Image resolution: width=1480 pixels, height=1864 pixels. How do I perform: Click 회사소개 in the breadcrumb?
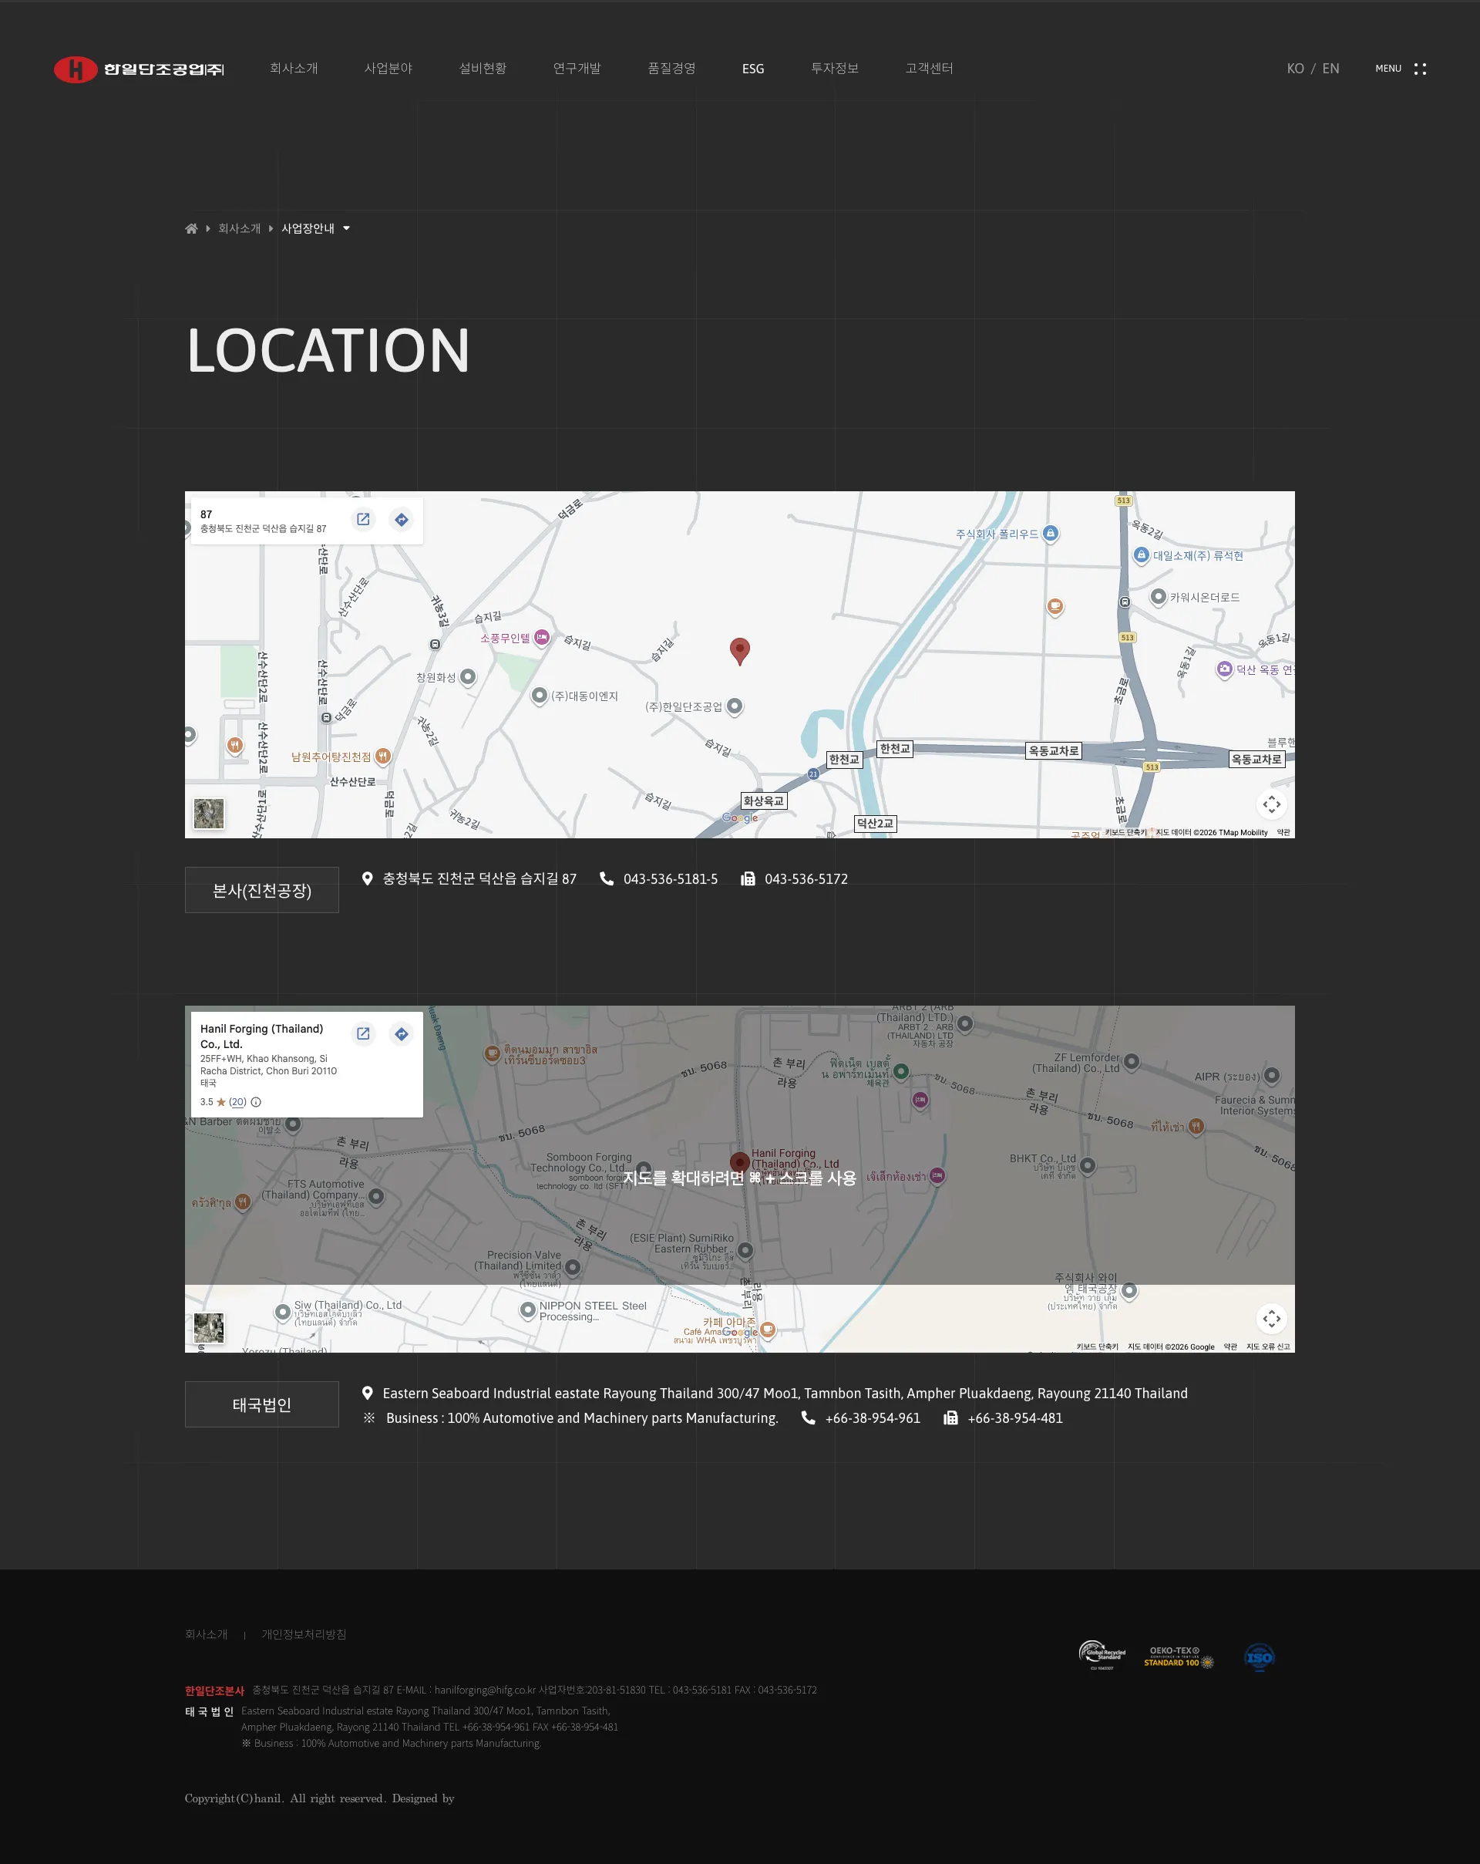[239, 228]
